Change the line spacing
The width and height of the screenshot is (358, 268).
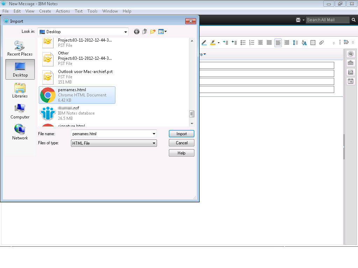click(x=295, y=43)
